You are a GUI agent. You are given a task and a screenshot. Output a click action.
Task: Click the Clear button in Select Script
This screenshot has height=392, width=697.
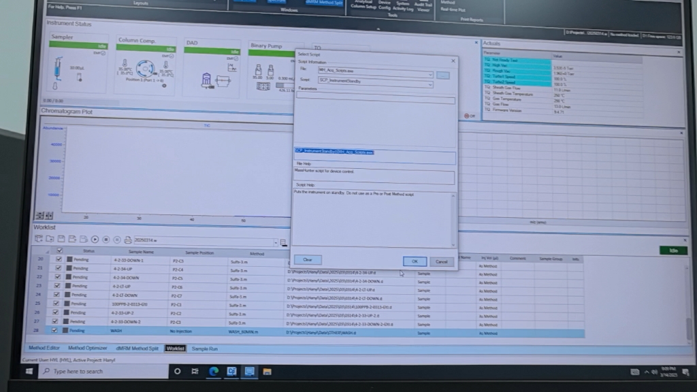tap(307, 259)
